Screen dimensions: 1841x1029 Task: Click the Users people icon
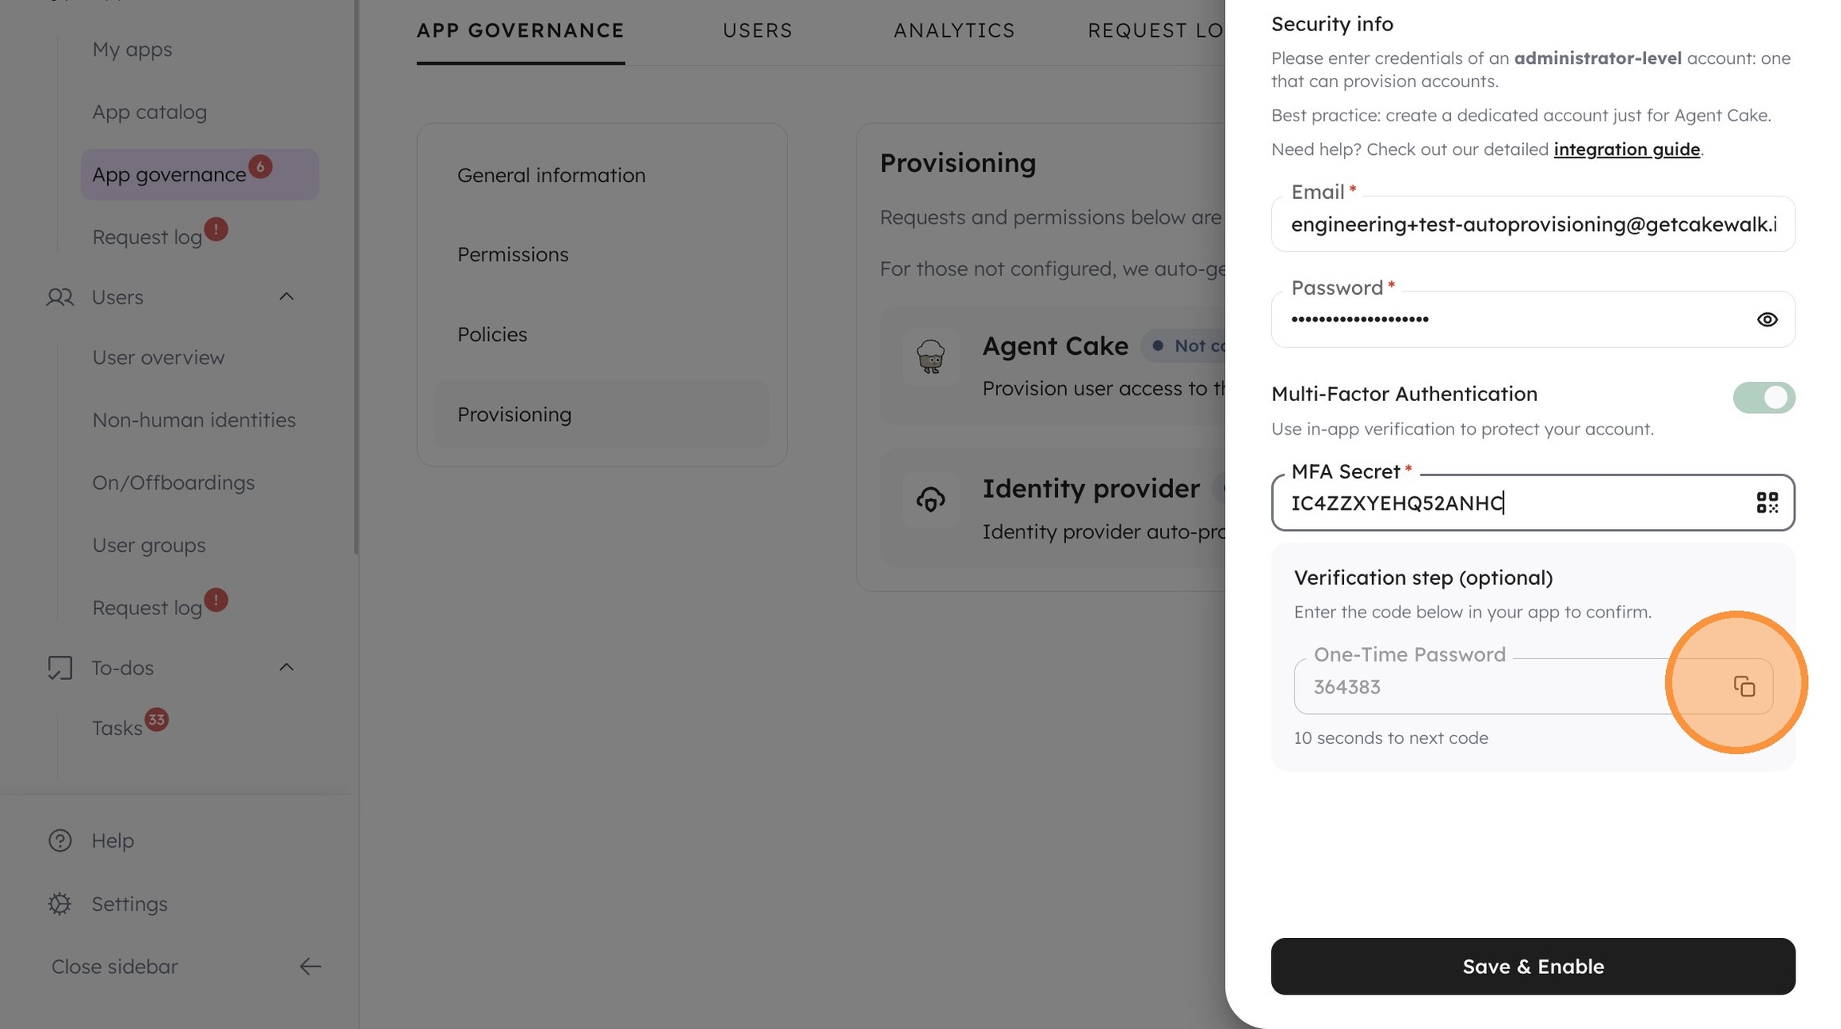(x=60, y=297)
